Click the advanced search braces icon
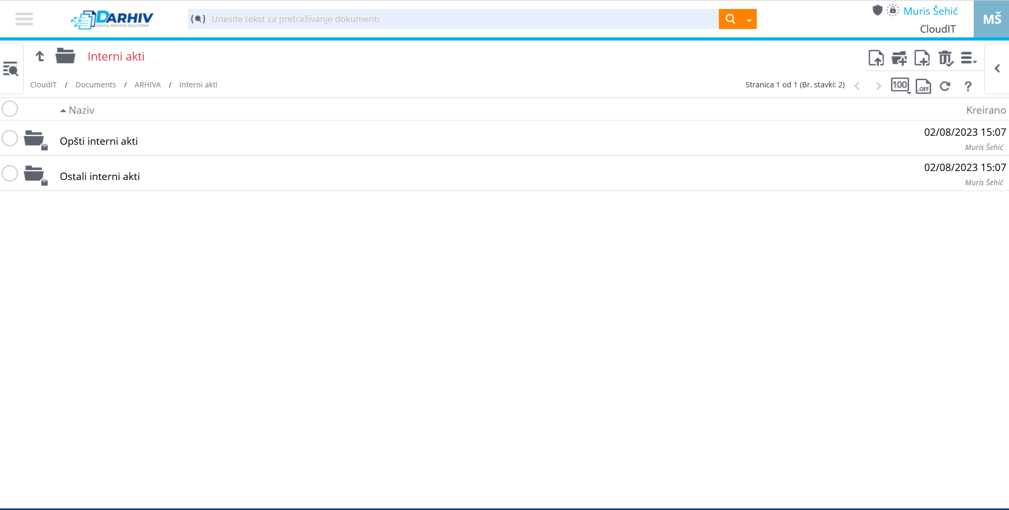The height and width of the screenshot is (510, 1009). [x=198, y=19]
